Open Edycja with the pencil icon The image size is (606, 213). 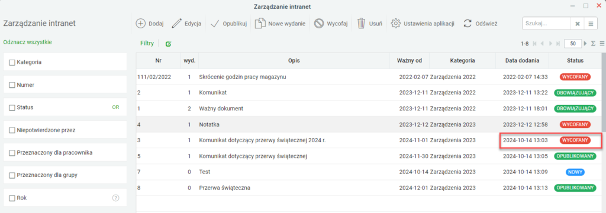pyautogui.click(x=176, y=24)
